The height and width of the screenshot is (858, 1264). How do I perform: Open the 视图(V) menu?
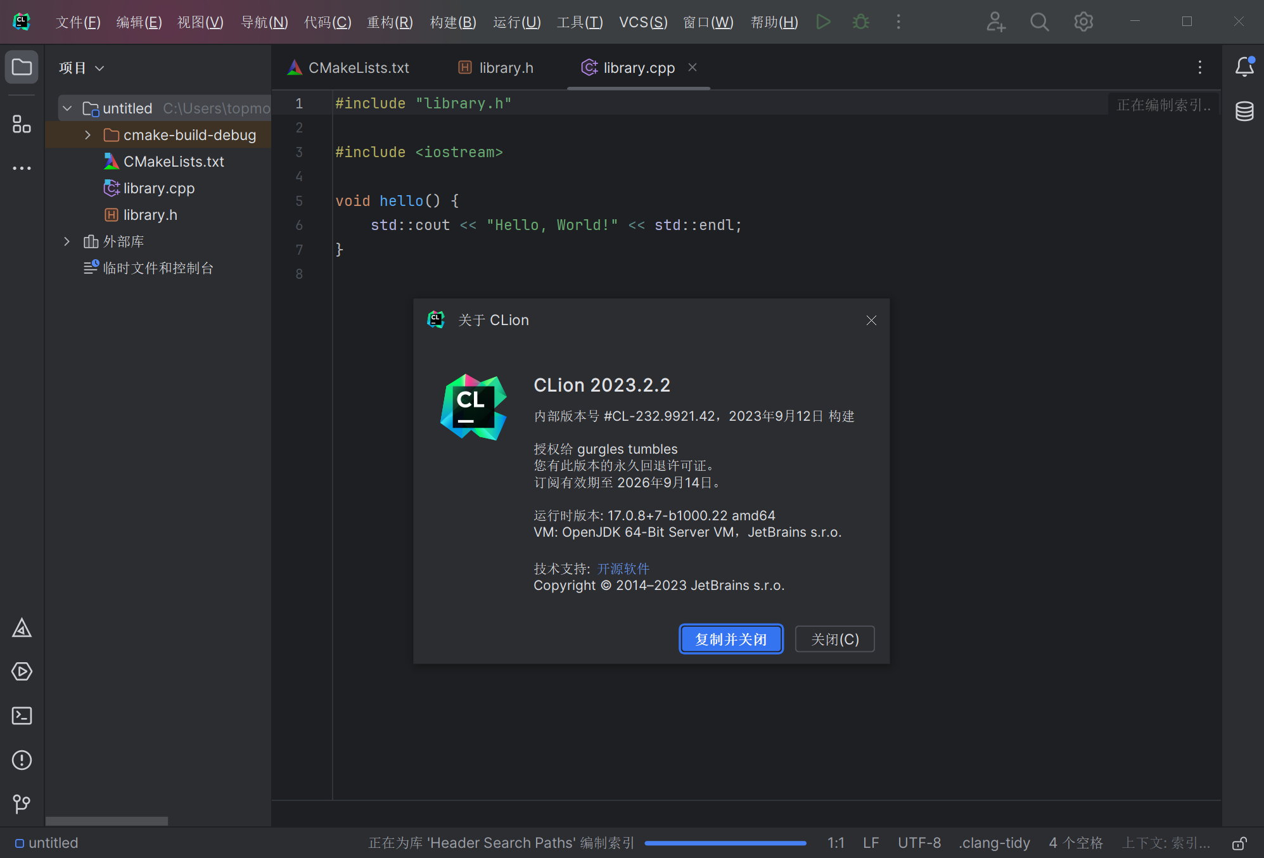pyautogui.click(x=200, y=22)
